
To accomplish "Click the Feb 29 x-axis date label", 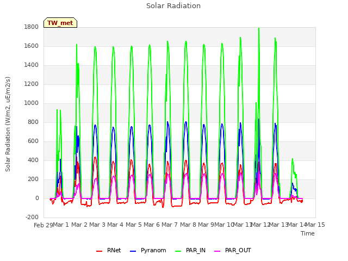I will click(x=43, y=225).
